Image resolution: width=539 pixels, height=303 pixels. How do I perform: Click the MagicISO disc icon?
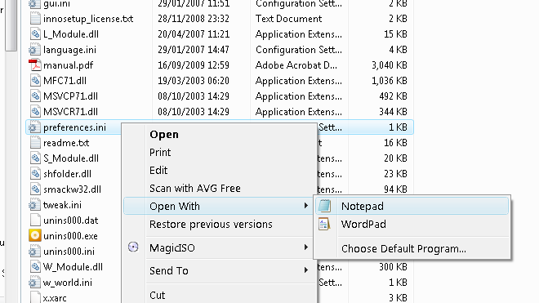click(133, 247)
